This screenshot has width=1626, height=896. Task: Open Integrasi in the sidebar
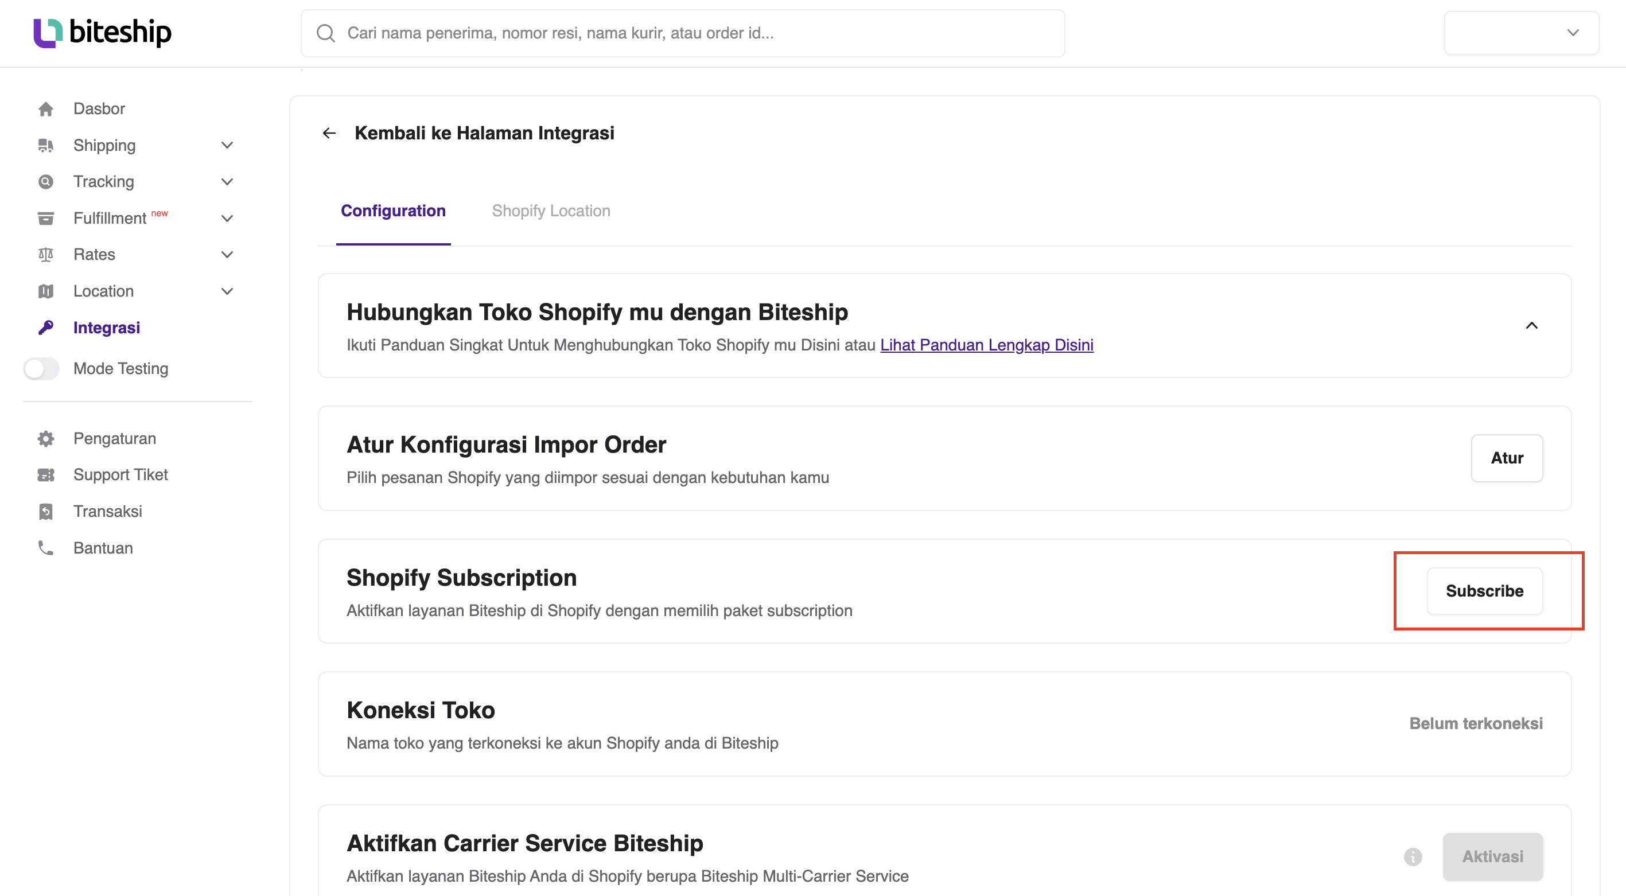[107, 328]
